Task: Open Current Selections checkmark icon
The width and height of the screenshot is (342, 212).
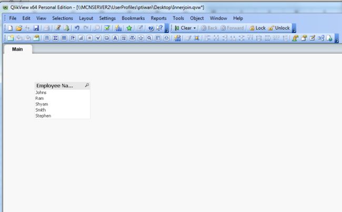Action: (107, 28)
